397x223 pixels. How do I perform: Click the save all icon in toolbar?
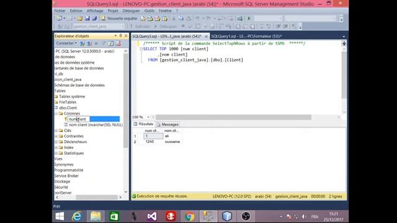[94, 19]
